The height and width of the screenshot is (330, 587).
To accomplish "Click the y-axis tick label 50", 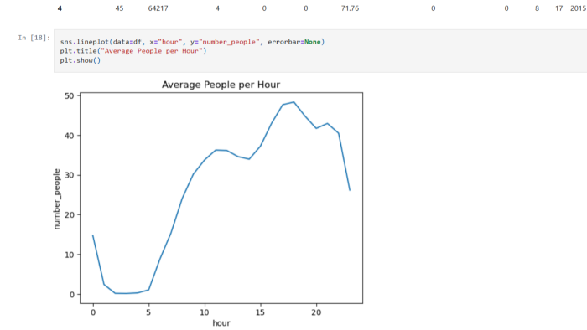I will pyautogui.click(x=70, y=96).
